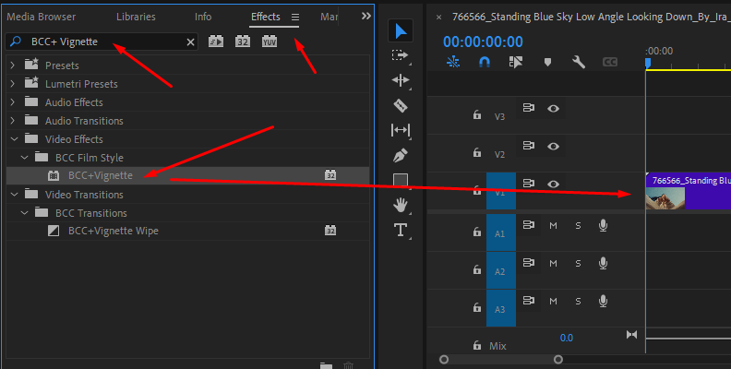The image size is (731, 369).
Task: Toggle timeline Snap magnet
Action: 485,62
